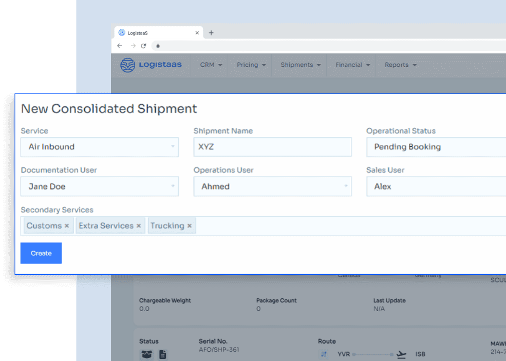Open the Service dropdown showing Air Inbound
The width and height of the screenshot is (506, 361).
[99, 147]
